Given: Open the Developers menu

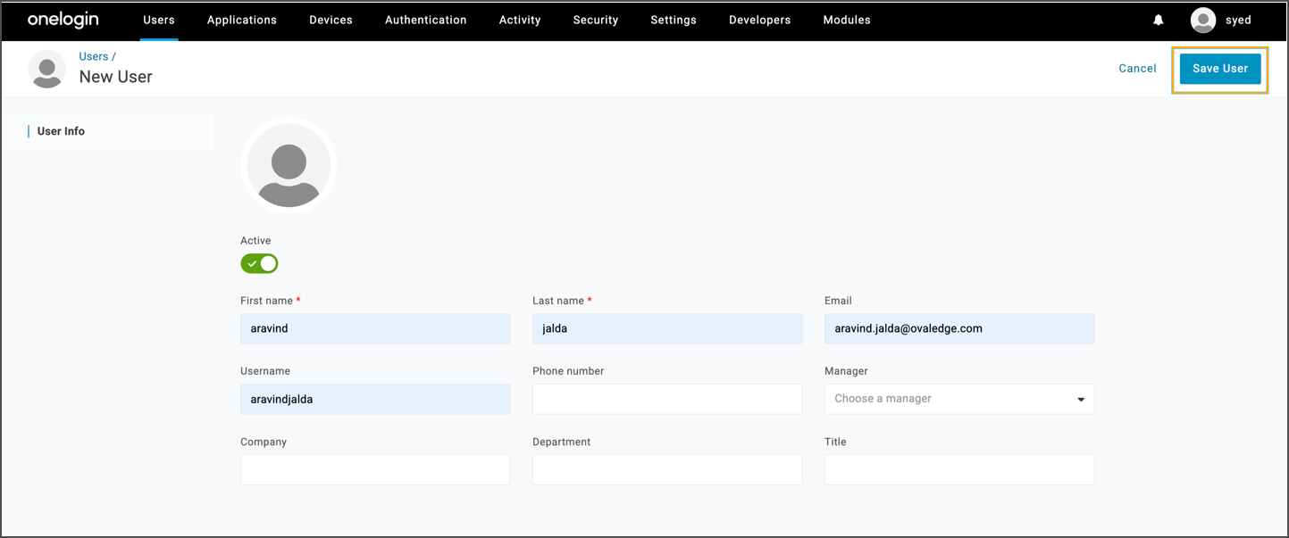Looking at the screenshot, I should 759,20.
